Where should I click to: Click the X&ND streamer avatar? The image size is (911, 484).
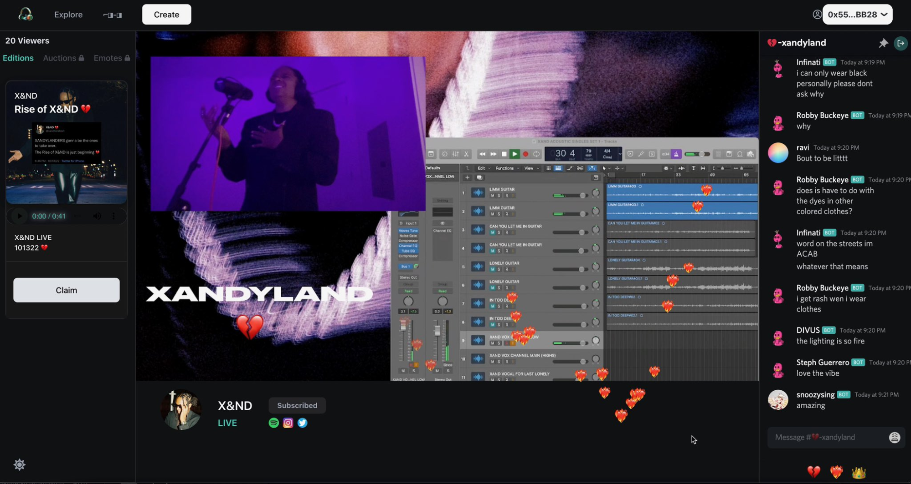click(181, 409)
